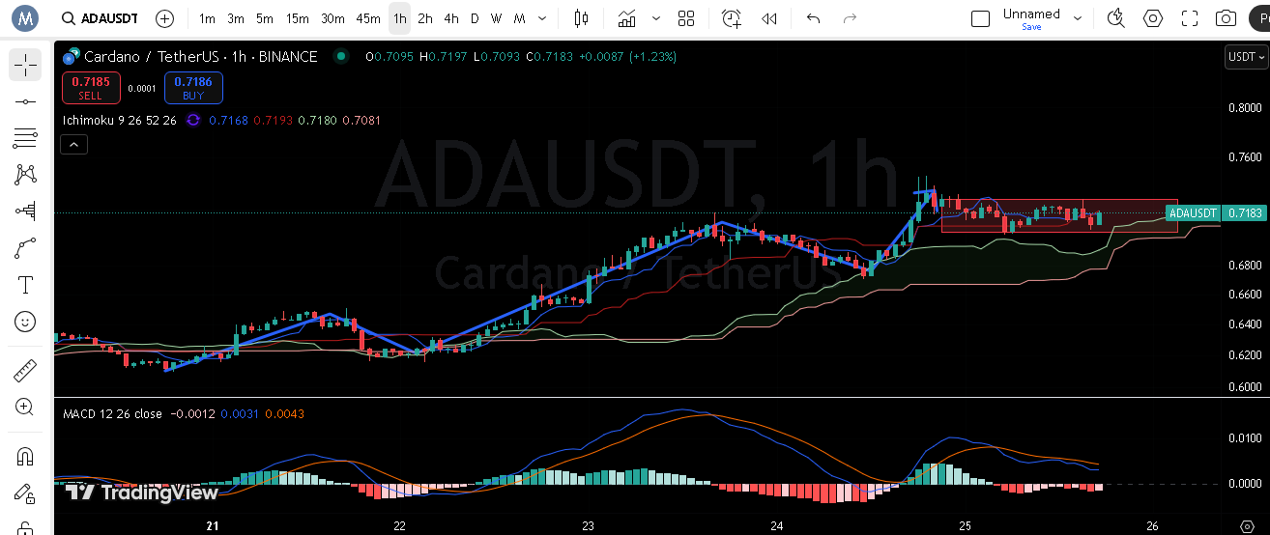Open the user profile avatar menu
Image resolution: width=1270 pixels, height=535 pixels.
[23, 17]
